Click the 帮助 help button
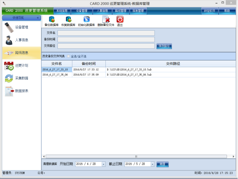The width and height of the screenshot is (238, 179). [x=227, y=11]
